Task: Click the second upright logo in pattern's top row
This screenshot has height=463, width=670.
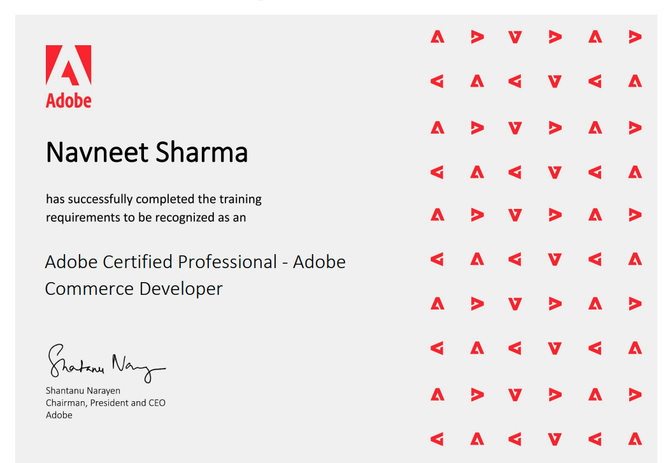Action: [x=595, y=37]
